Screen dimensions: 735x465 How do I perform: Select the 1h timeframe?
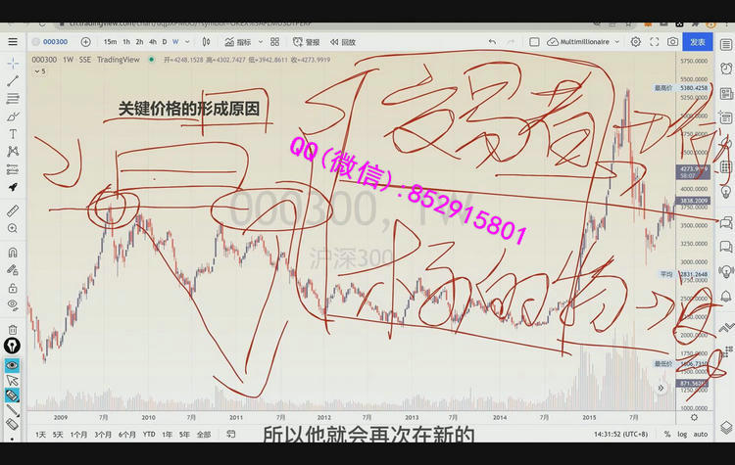[x=125, y=42]
